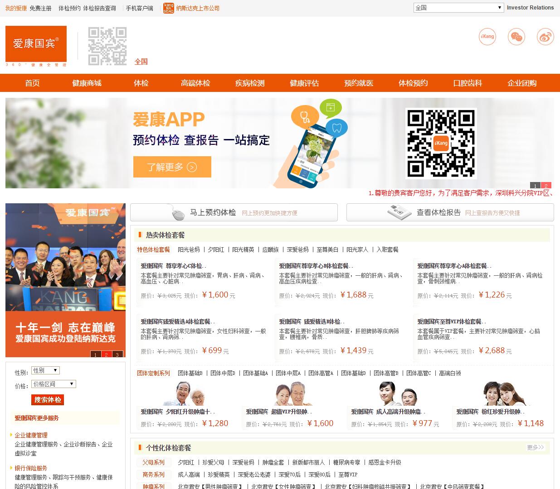
Task: Open 臻爱精选A体检套餐 priced ¥699
Action: 178,321
